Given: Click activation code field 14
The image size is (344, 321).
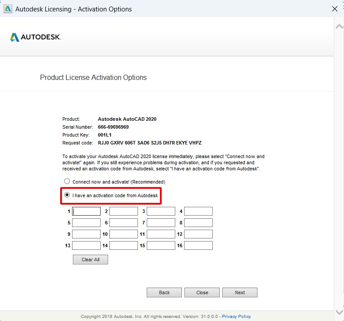Looking at the screenshot, I should [123, 245].
